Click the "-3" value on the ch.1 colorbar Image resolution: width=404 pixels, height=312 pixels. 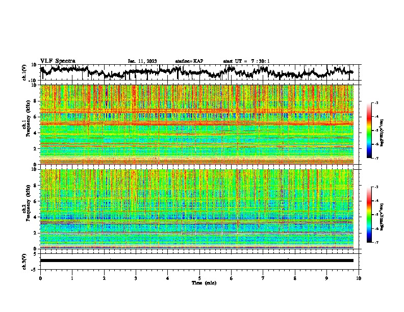376,103
